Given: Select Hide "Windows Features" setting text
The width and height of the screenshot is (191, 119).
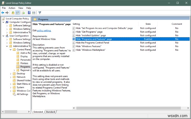Looking at the screenshot, I should (88, 46).
